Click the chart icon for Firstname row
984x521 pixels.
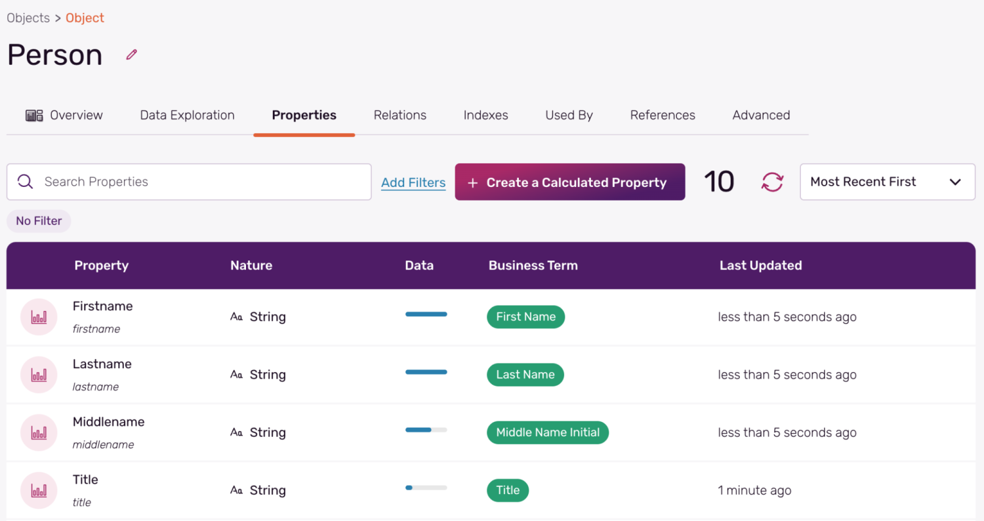click(39, 317)
